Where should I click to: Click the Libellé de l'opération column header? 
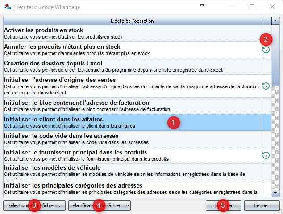(132, 21)
